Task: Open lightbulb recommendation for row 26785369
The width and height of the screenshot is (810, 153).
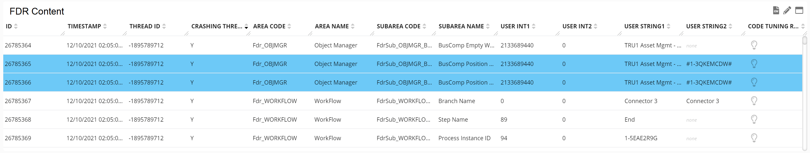Action: coord(754,138)
